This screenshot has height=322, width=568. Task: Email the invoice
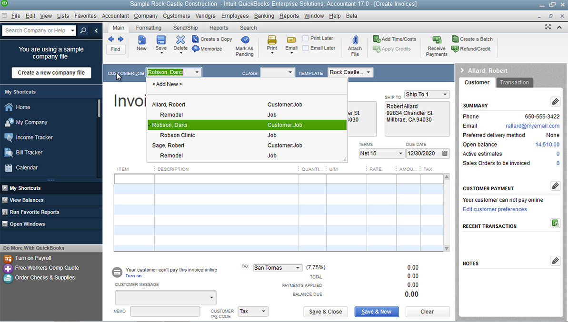coord(291,44)
